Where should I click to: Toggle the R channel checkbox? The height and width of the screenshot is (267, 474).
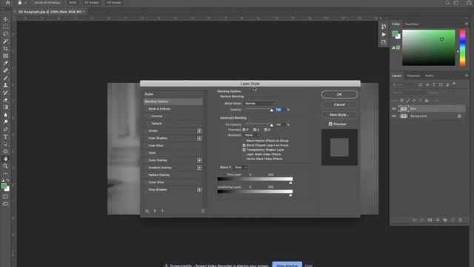244,130
